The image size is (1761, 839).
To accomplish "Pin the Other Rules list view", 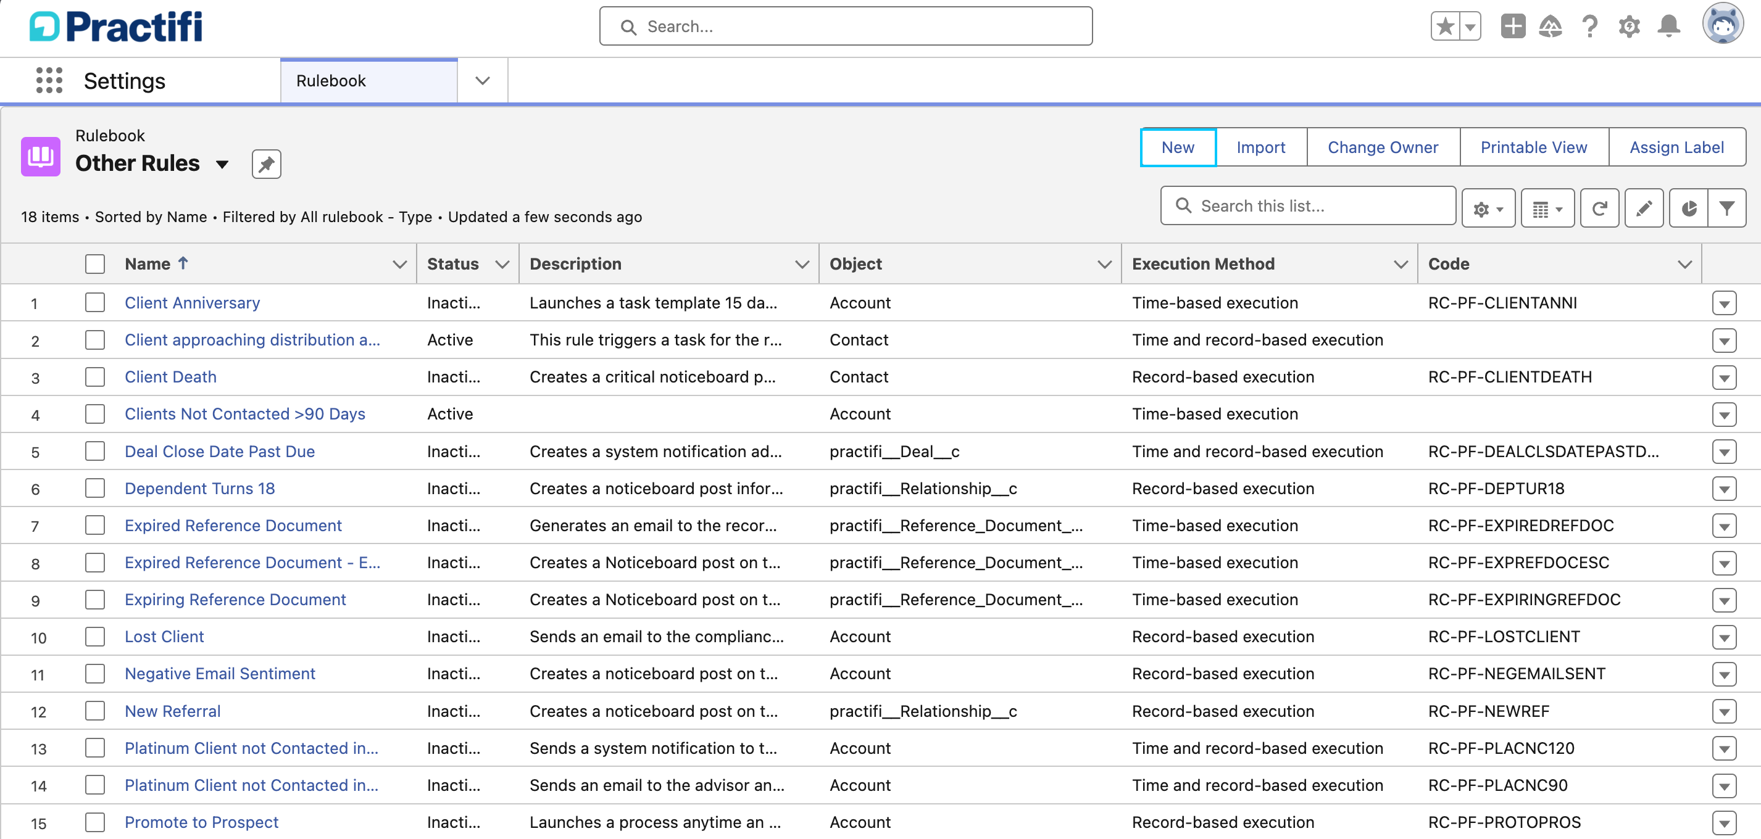I will [x=266, y=164].
